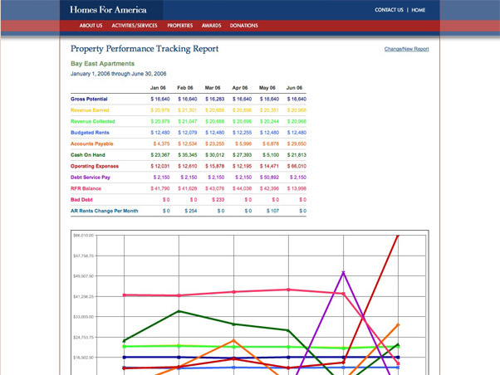Click Revenue Earned Feb 06 value $ 21,301
The width and height of the screenshot is (500, 375).
click(187, 110)
